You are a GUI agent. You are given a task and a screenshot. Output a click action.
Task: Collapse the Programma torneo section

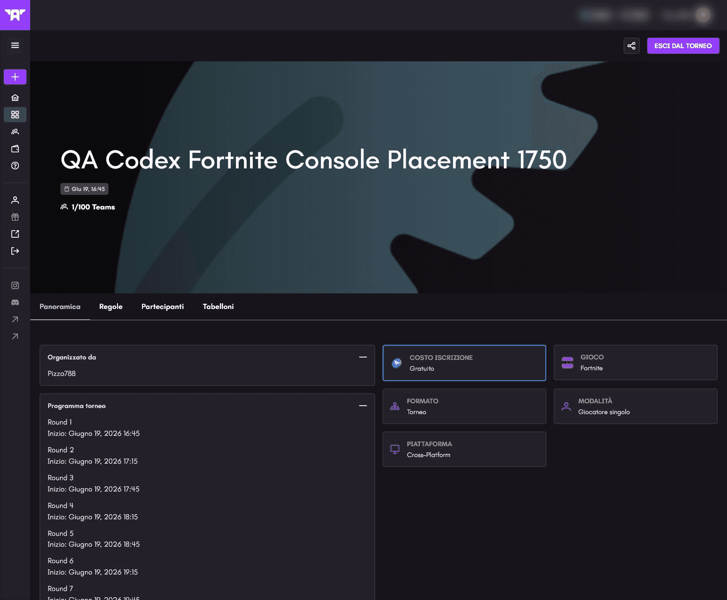pyautogui.click(x=363, y=406)
